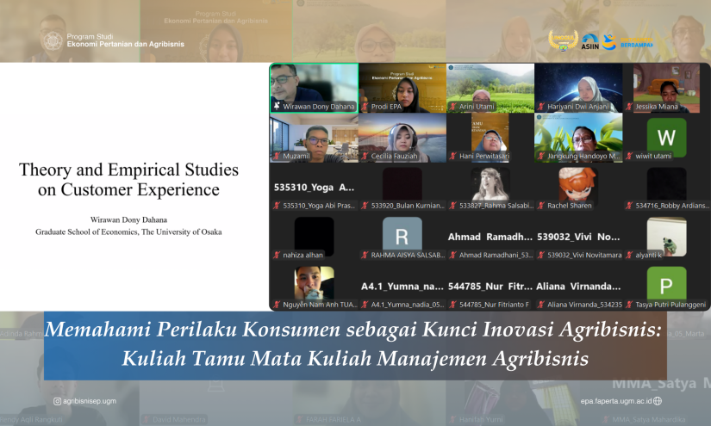Image resolution: width=711 pixels, height=426 pixels.
Task: Click the ASIIN accreditation logo
Action: (590, 41)
